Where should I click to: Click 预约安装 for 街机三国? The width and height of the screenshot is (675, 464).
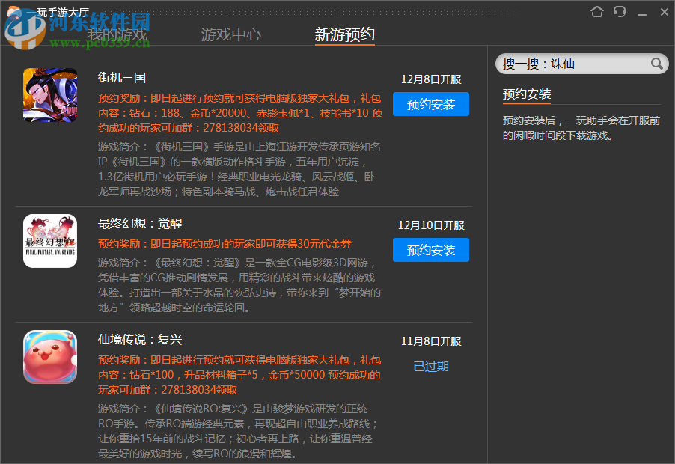click(x=431, y=105)
